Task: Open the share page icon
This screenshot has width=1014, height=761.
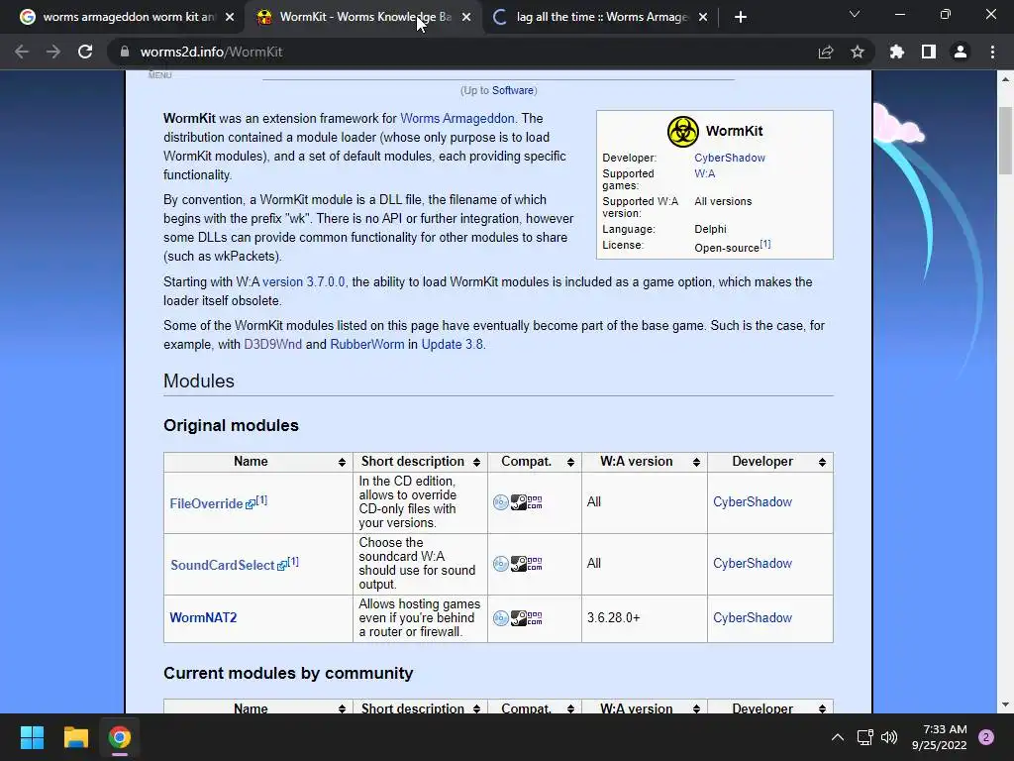Action: pos(826,52)
